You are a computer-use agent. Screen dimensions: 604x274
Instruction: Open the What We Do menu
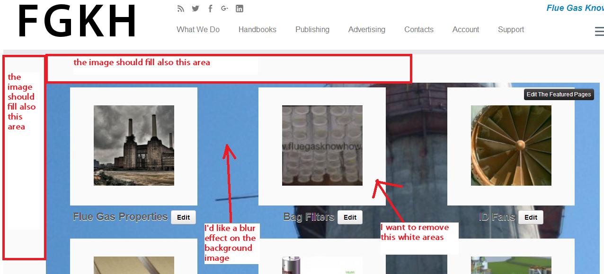tap(198, 29)
